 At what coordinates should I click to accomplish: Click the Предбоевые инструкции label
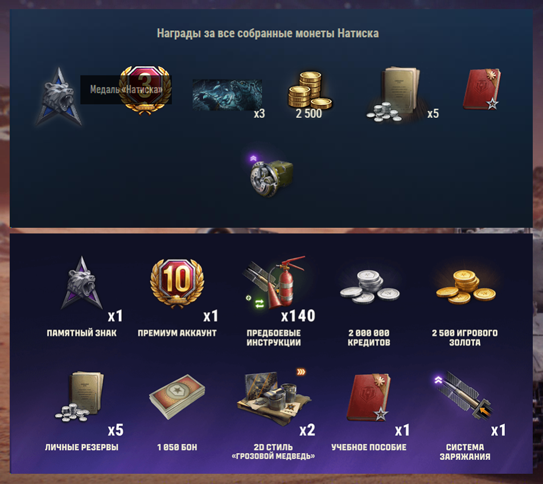click(274, 338)
